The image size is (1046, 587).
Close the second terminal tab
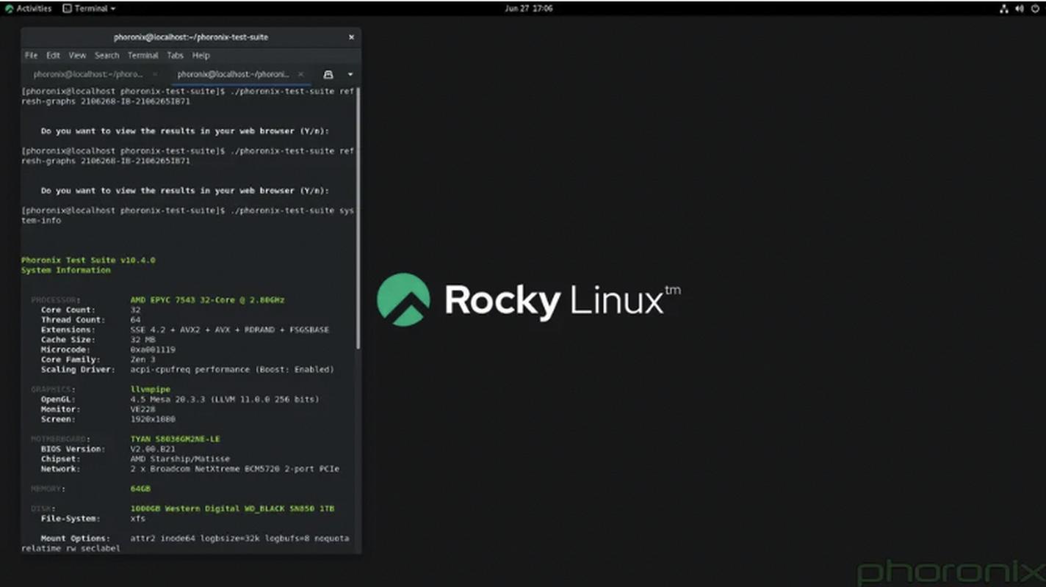(x=300, y=74)
